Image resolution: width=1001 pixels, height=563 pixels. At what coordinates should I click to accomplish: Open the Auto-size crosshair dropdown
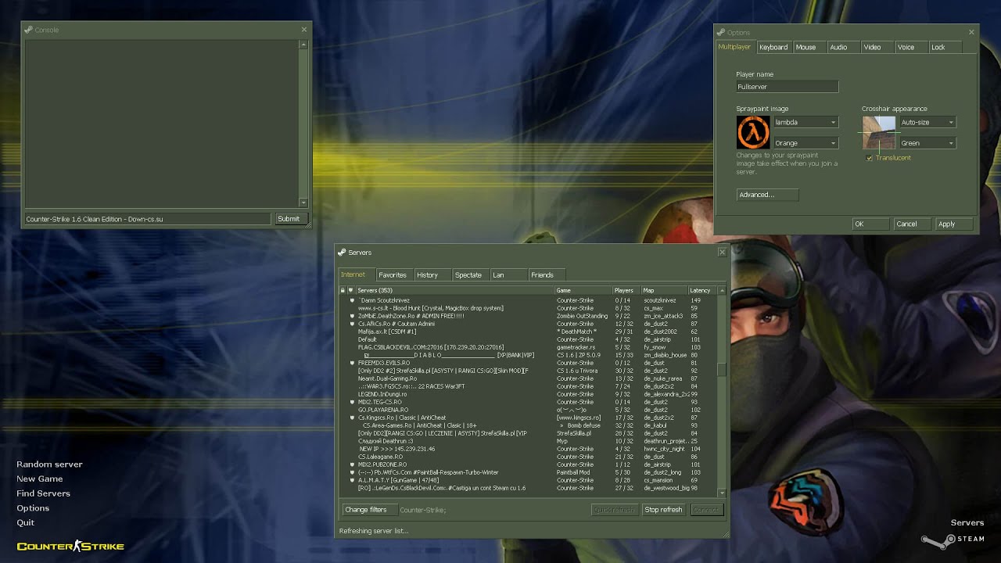pos(927,122)
